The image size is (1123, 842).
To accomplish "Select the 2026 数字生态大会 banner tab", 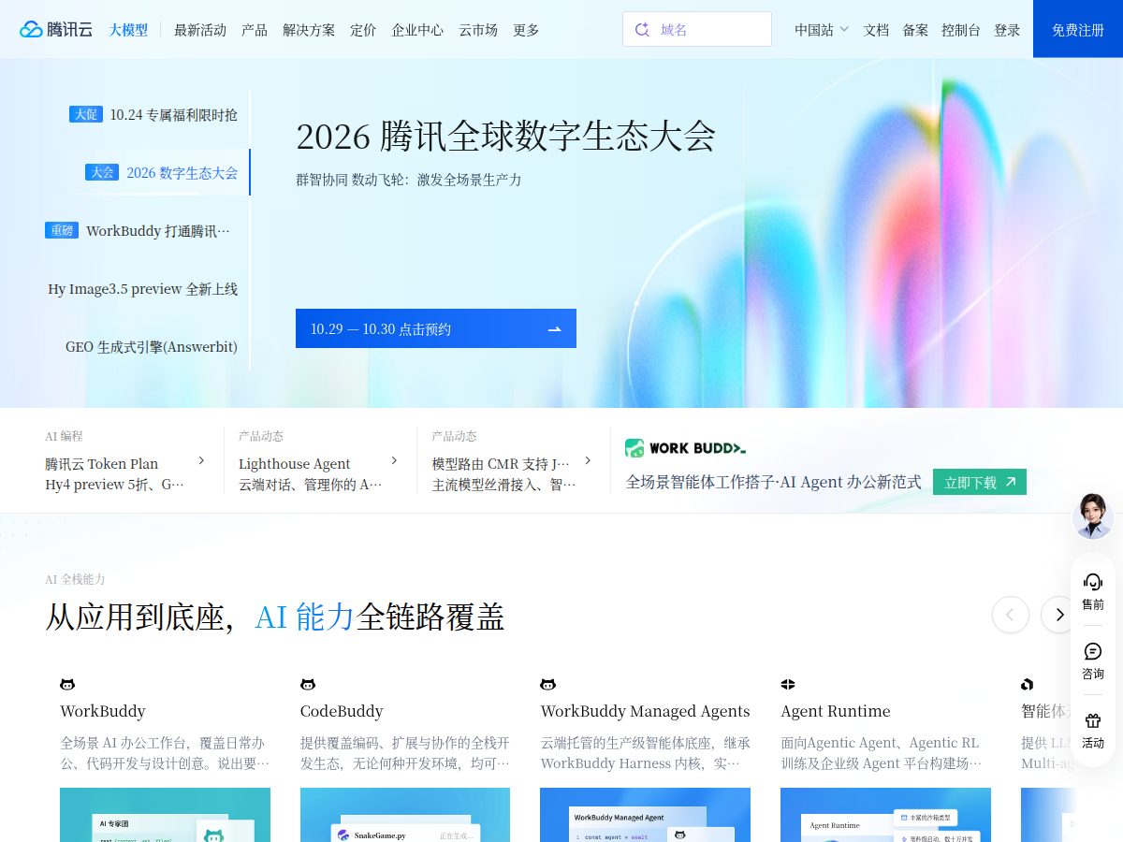I will [x=163, y=172].
